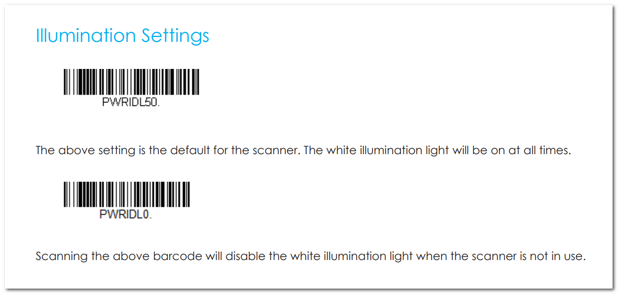618x294 pixels.
Task: Click the PWRIDL50. text label
Action: point(131,104)
